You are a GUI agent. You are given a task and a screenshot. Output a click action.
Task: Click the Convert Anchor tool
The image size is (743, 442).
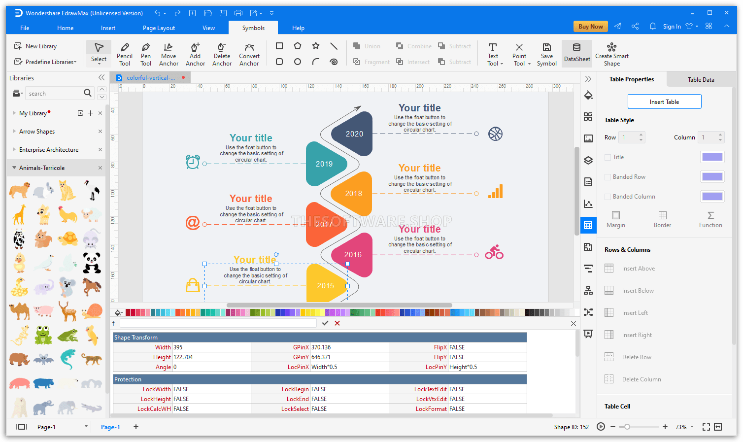coord(249,54)
